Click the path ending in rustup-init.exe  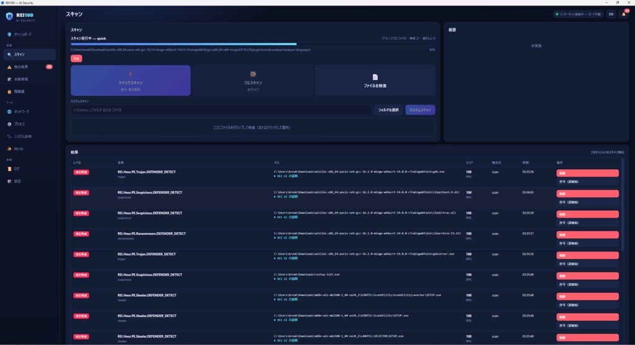click(x=307, y=274)
